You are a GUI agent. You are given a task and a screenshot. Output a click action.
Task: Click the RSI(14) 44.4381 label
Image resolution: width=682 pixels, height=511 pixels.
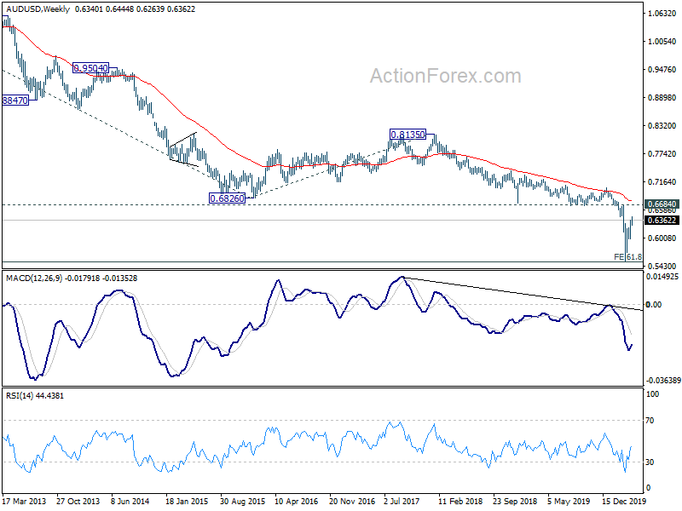click(x=35, y=396)
